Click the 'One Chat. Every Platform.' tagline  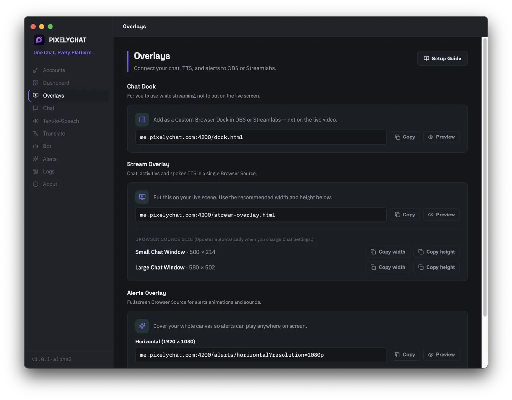coord(63,53)
